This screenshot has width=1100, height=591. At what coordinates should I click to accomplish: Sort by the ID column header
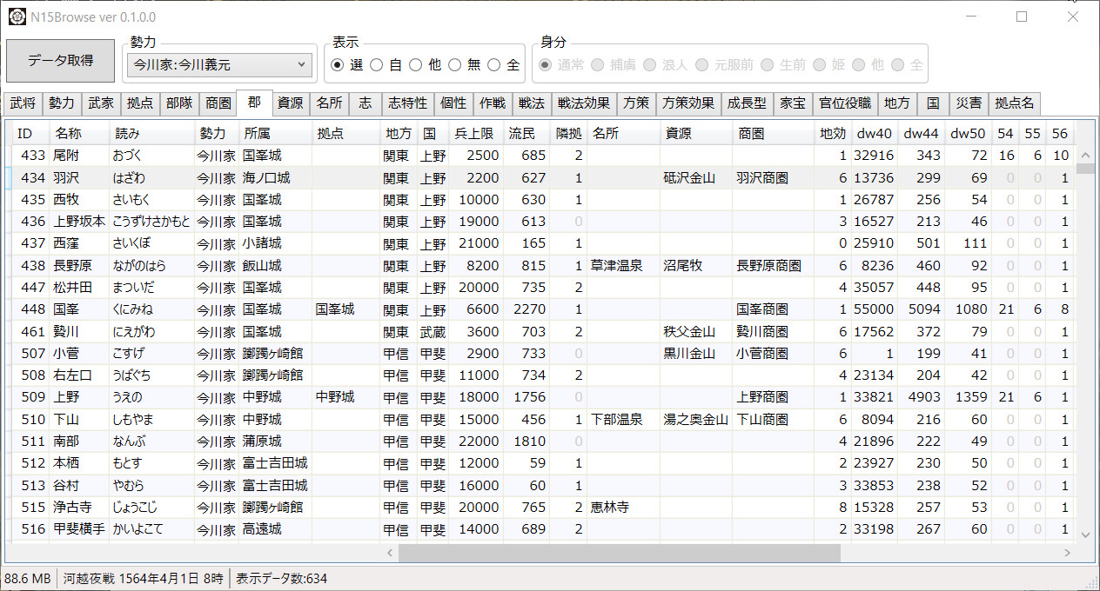(x=30, y=134)
